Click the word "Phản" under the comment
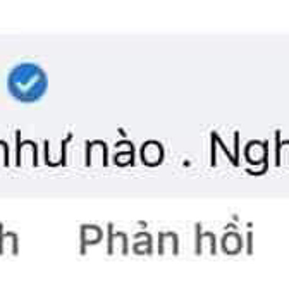The image size is (289, 289). pyautogui.click(x=129, y=239)
